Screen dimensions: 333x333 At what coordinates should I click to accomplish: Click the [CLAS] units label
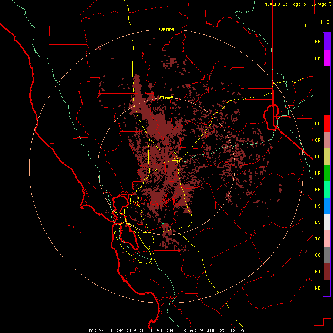coord(313,26)
